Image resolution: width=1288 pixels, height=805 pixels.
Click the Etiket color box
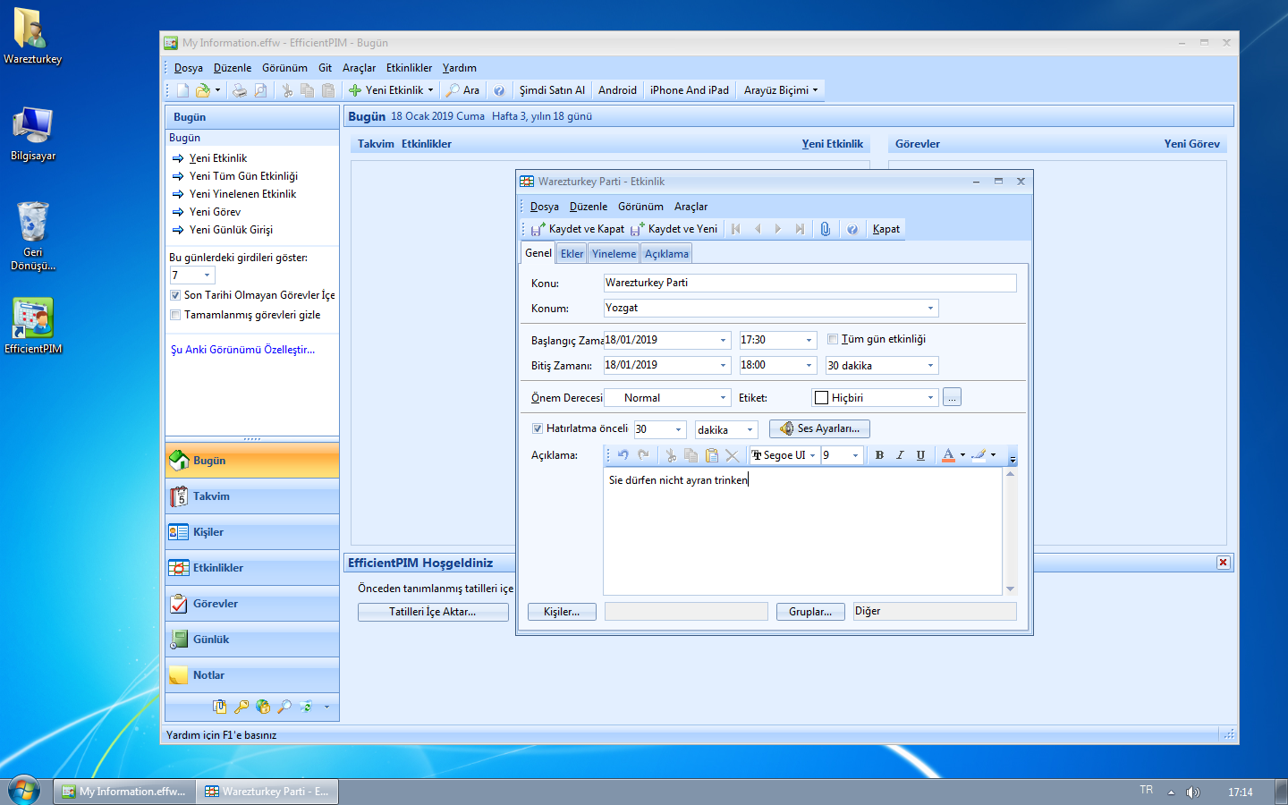pos(822,398)
